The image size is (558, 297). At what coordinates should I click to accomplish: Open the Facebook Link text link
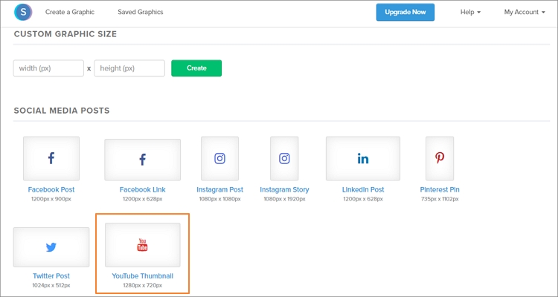click(x=142, y=190)
